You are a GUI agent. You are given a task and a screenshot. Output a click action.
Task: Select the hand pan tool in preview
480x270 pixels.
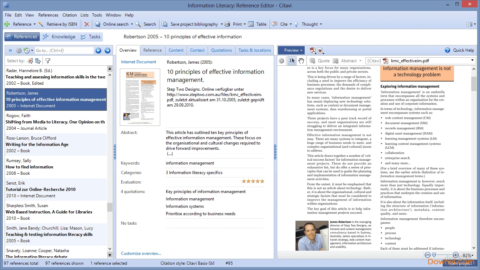(301, 61)
